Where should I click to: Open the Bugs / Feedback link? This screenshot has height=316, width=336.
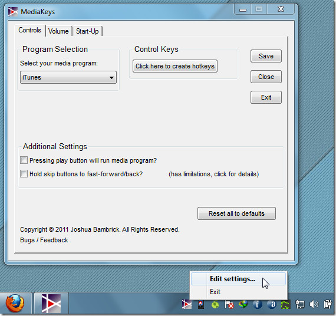click(44, 240)
